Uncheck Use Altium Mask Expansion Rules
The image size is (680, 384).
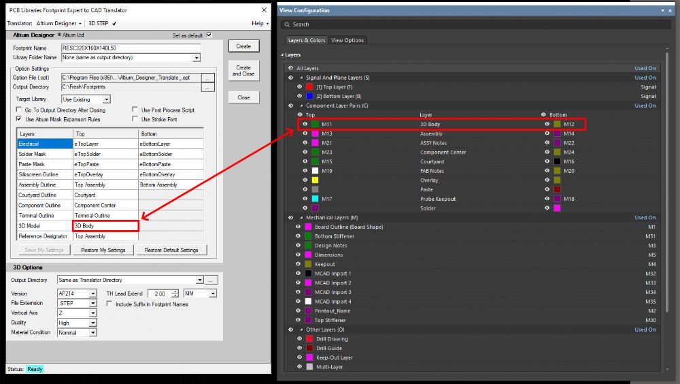click(x=19, y=119)
